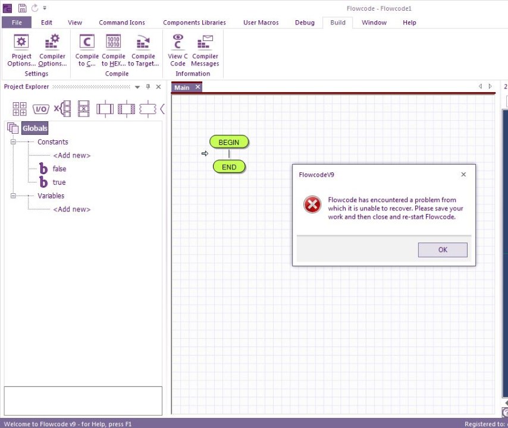Collapse the Constants tree node

click(x=13, y=142)
